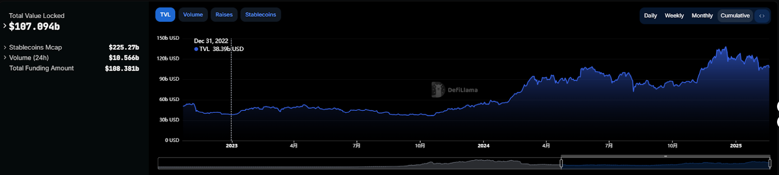This screenshot has width=779, height=175.
Task: Show the Stablecoins chart tab
Action: (x=260, y=15)
